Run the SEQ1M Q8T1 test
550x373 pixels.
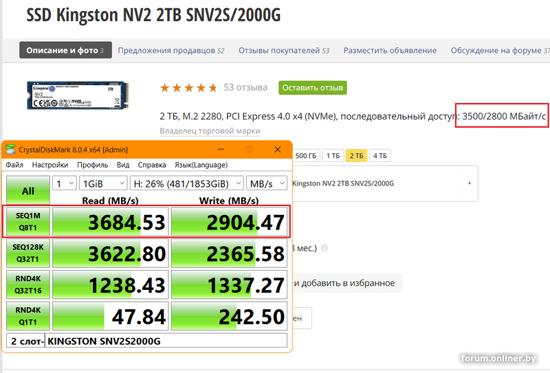[x=28, y=222]
